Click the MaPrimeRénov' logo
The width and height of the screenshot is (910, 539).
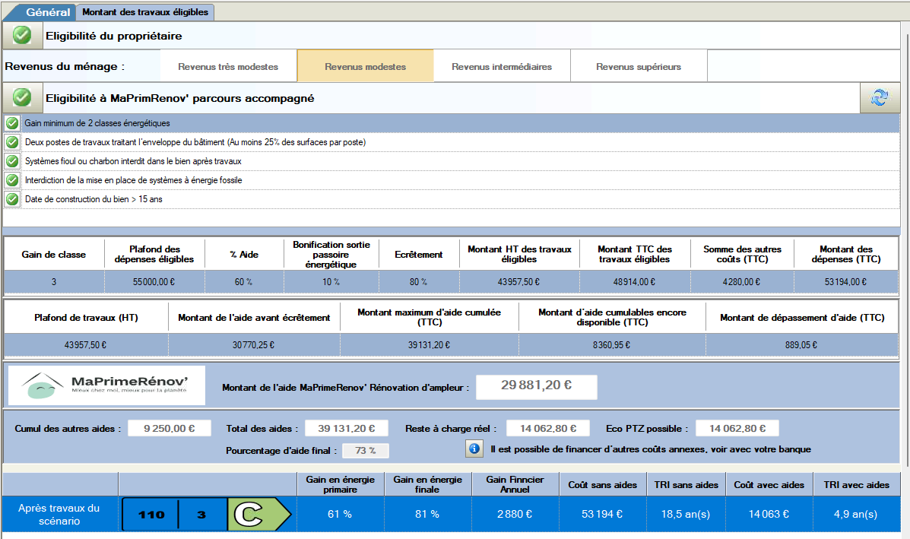106,386
